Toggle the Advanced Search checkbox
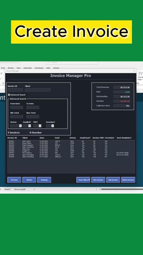This screenshot has width=143, height=255. click(9, 95)
